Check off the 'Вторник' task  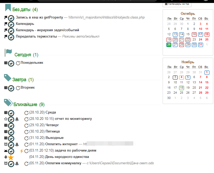click(x=11, y=88)
